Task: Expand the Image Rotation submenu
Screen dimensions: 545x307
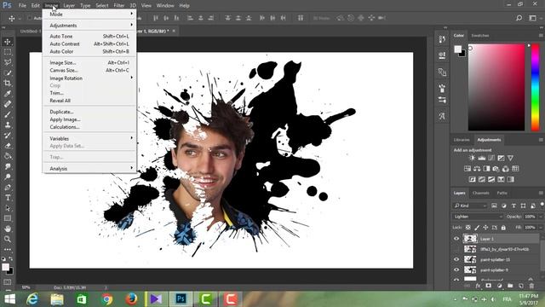Action: (x=89, y=78)
